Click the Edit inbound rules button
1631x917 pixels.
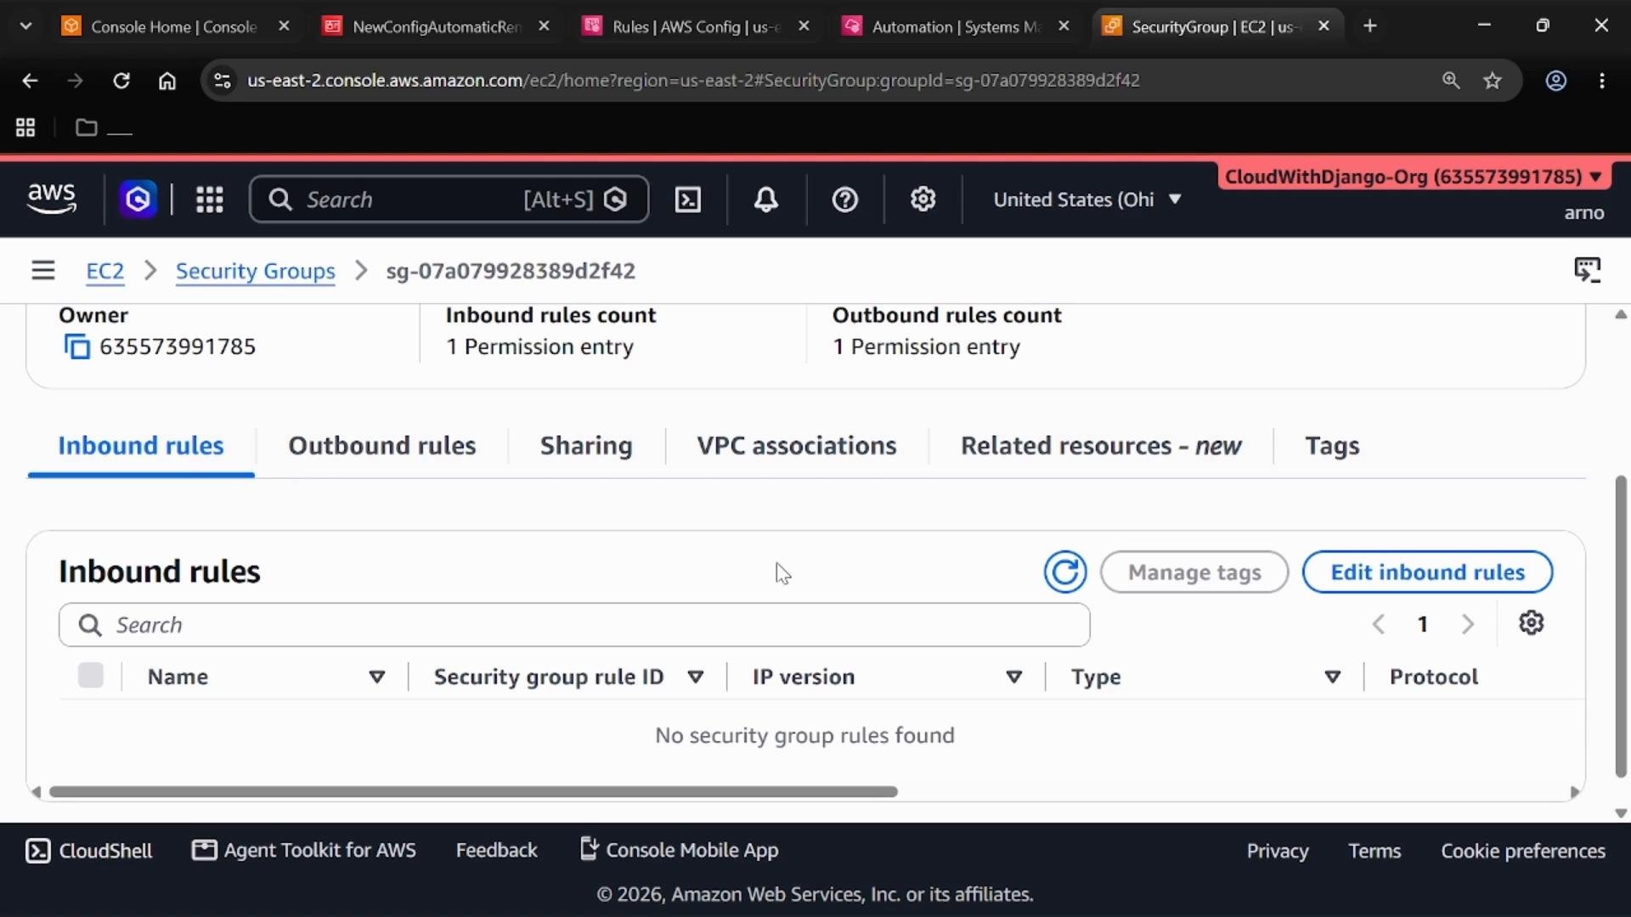1427,572
